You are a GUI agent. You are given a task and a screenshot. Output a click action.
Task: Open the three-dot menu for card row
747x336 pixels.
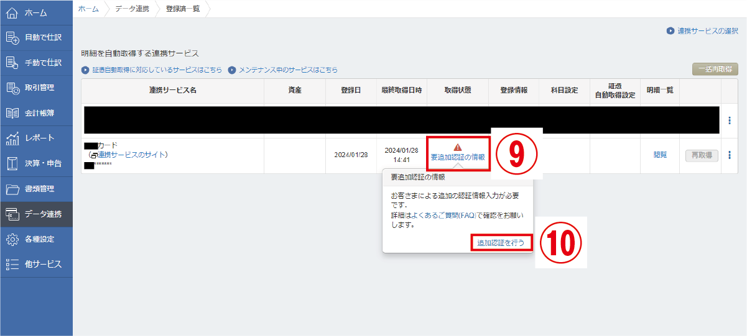pyautogui.click(x=729, y=155)
